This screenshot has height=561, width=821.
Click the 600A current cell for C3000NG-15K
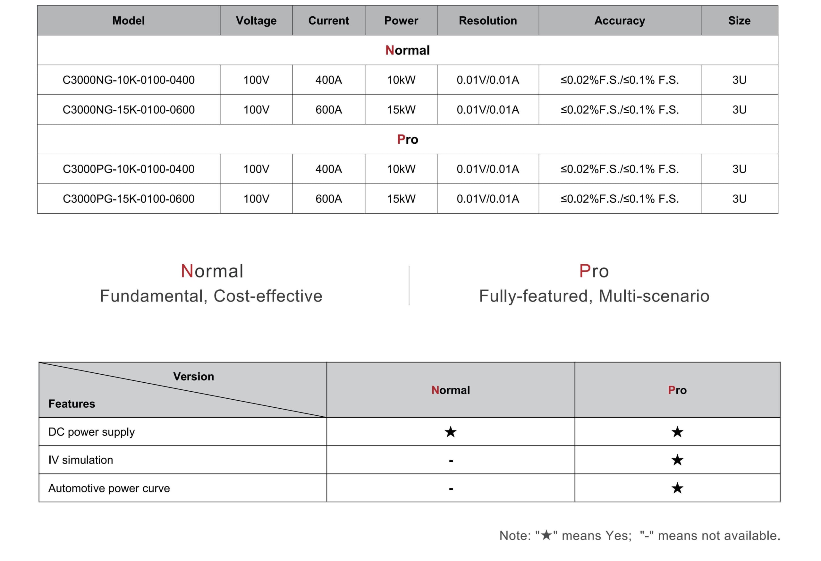coord(328,109)
